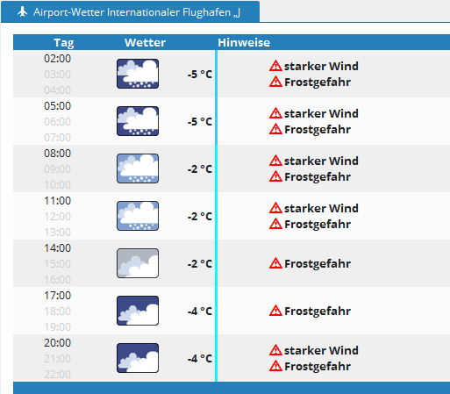
Task: Click the night cloud icon at 20:00
Action: point(138,358)
